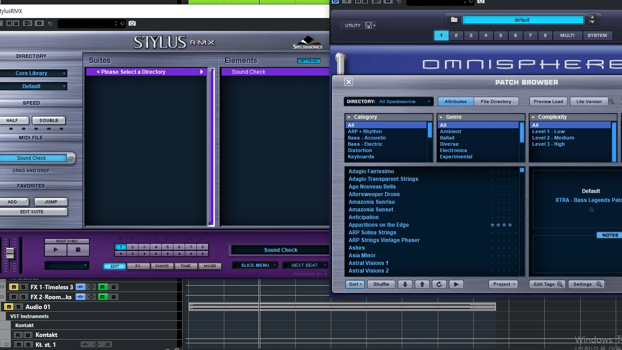The image size is (622, 350).
Task: Set four-star rating for Apparitions on the Edge
Action: point(510,225)
